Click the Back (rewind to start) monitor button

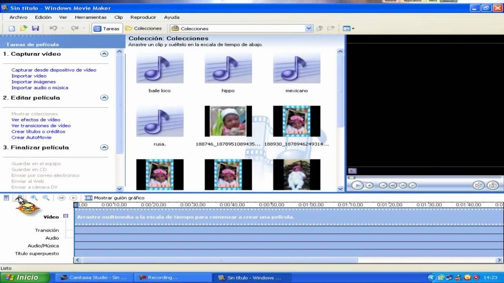coord(383,185)
